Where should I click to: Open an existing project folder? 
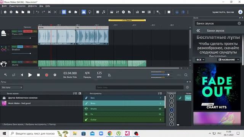[x=23, y=12]
